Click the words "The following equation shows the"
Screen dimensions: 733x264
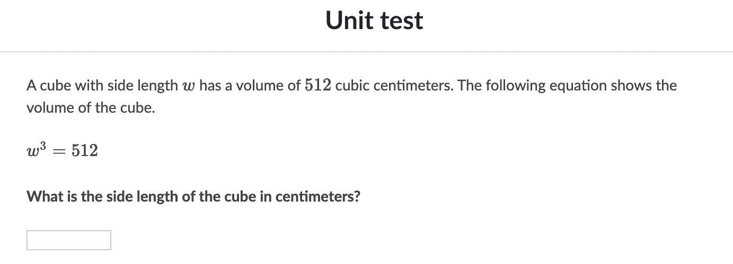point(567,86)
